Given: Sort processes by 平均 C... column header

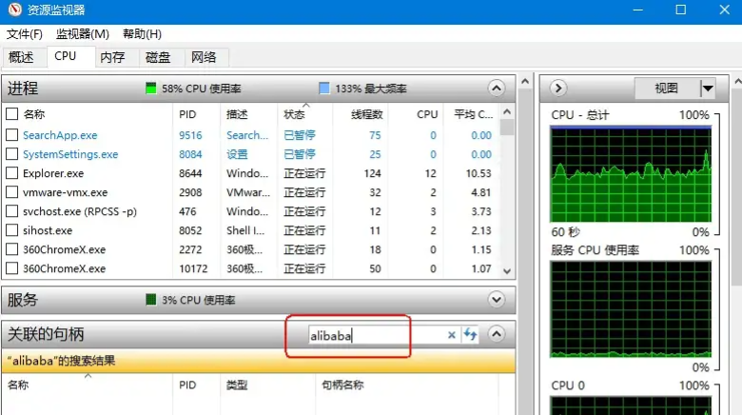Looking at the screenshot, I should click(x=473, y=114).
